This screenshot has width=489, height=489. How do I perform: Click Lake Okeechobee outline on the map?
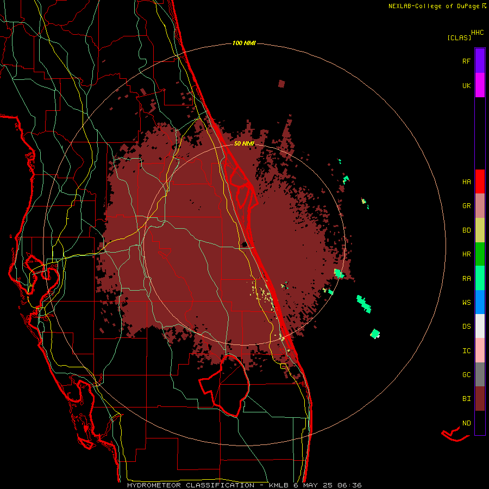click(224, 385)
